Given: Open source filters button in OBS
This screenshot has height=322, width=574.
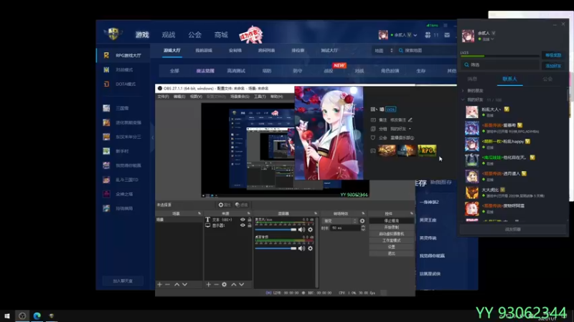Looking at the screenshot, I should tap(241, 205).
